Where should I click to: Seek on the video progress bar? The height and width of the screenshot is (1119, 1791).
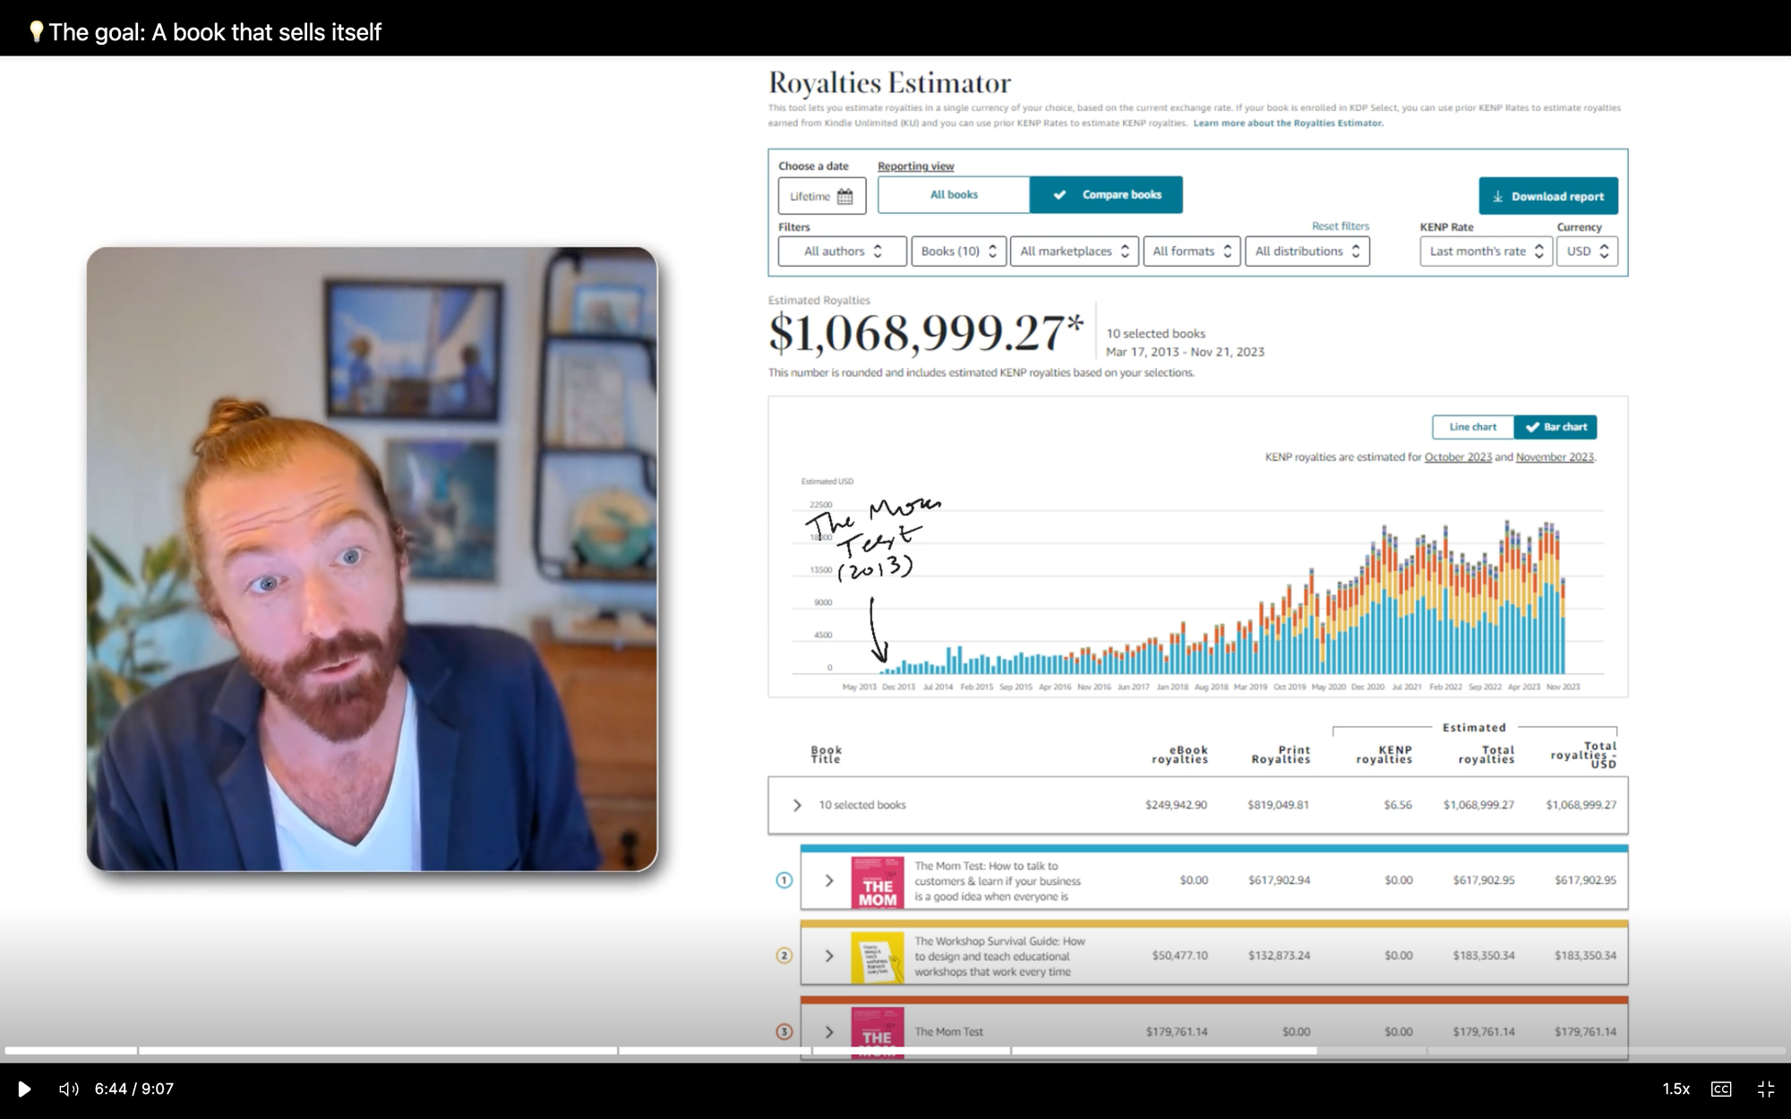pyautogui.click(x=895, y=1050)
